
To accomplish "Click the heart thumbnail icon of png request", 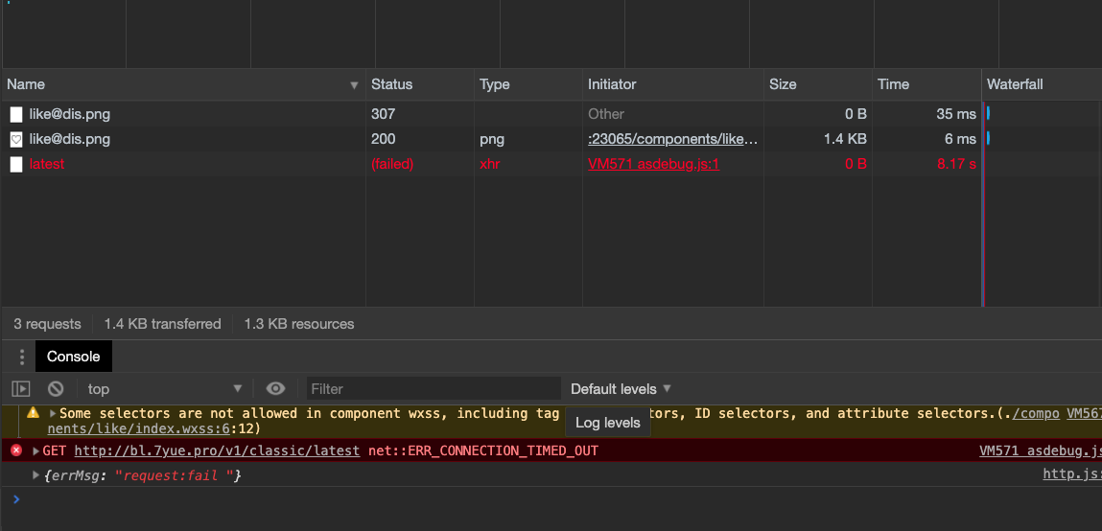I will pyautogui.click(x=16, y=140).
